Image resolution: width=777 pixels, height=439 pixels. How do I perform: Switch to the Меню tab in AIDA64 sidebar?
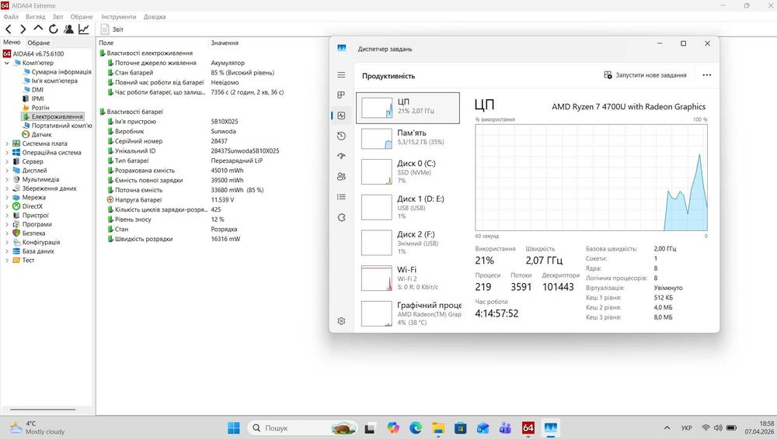(x=12, y=43)
